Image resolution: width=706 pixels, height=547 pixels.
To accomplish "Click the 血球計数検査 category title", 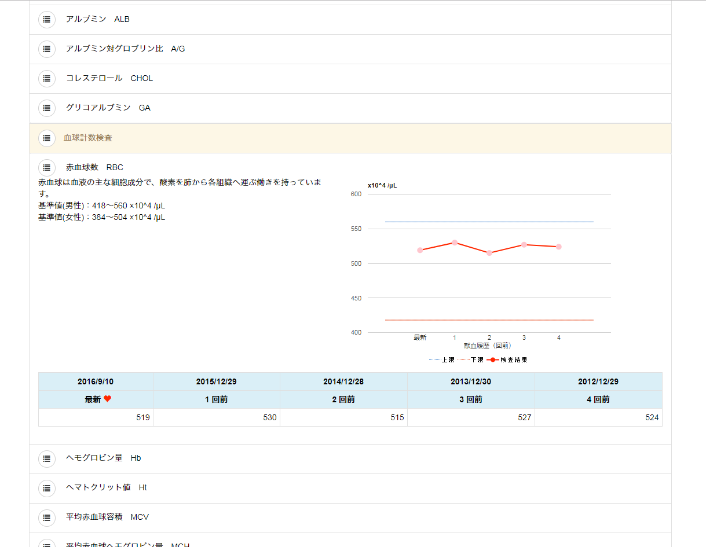I will [x=88, y=138].
